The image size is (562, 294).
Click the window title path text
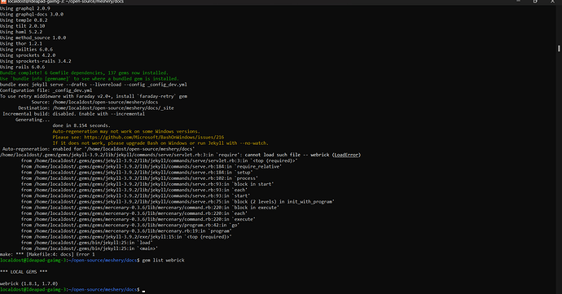tap(66, 2)
